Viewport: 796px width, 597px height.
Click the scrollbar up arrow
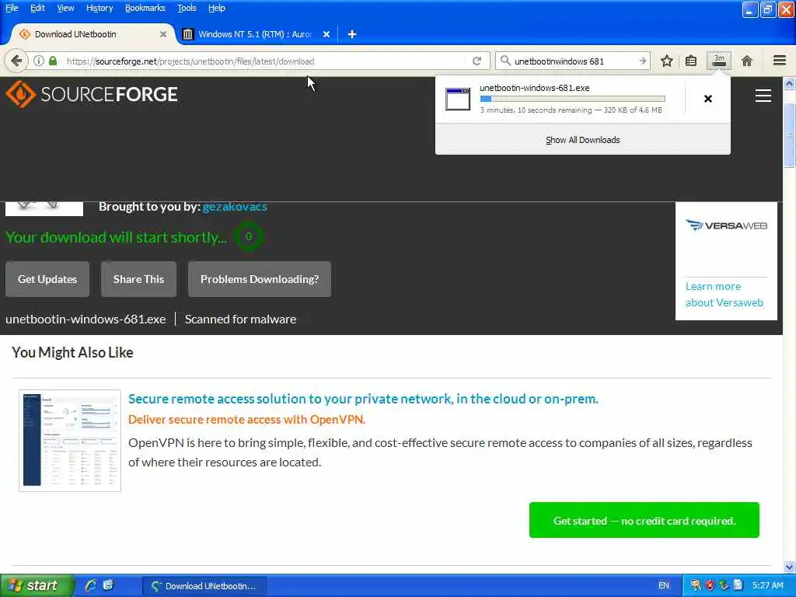point(790,84)
